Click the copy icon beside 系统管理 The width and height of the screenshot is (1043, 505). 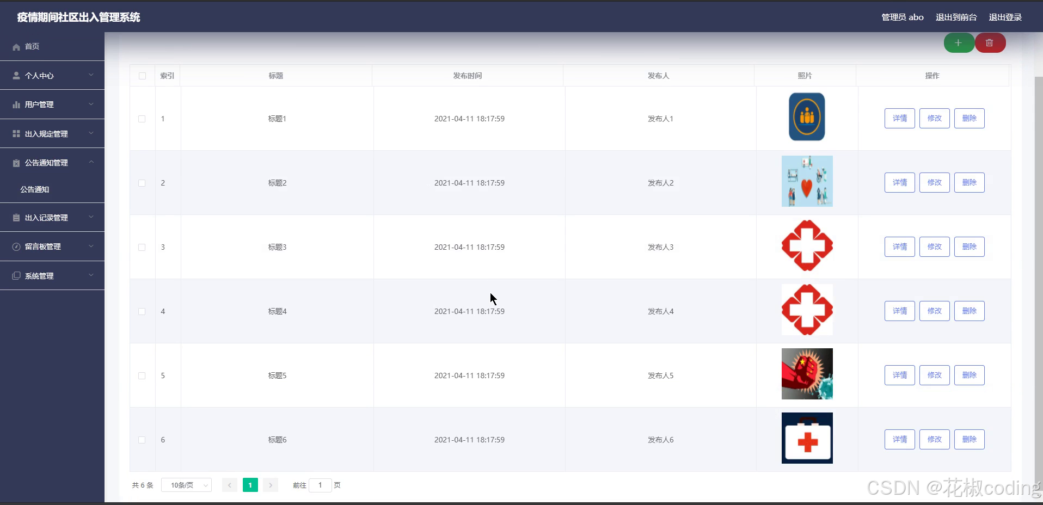(16, 276)
